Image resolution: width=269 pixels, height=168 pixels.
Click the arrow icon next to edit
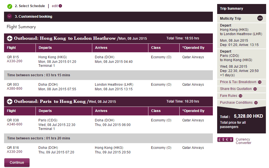(60, 6)
